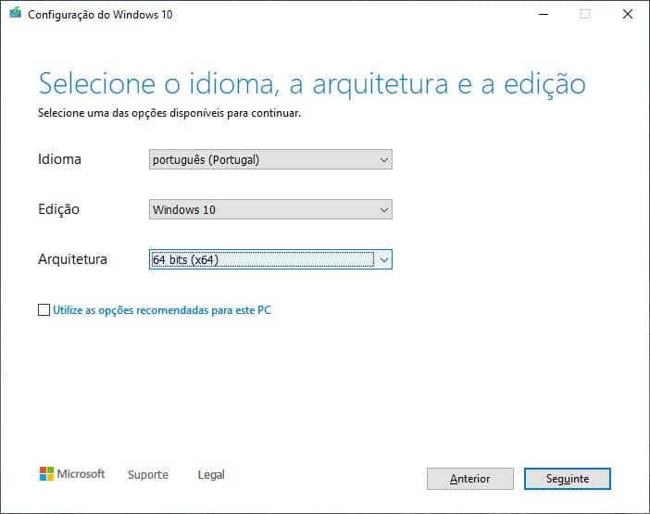This screenshot has height=514, width=650.
Task: Click the 'Selecione o idioma' page heading
Action: tap(312, 84)
